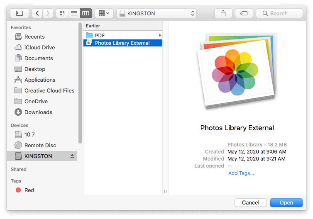Open Recents in the sidebar
The width and height of the screenshot is (313, 219).
click(x=42, y=36)
